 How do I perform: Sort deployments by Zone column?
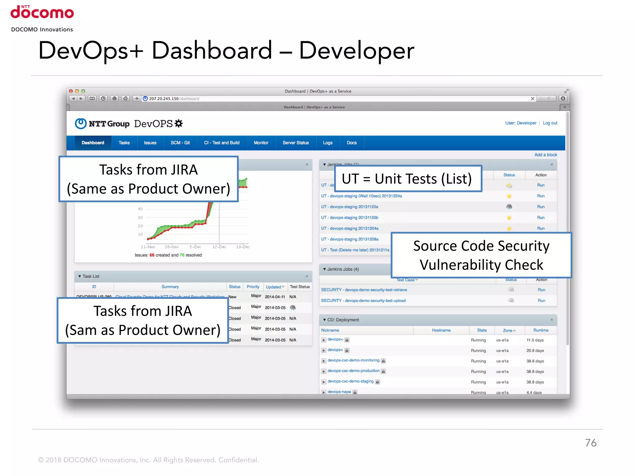[509, 330]
